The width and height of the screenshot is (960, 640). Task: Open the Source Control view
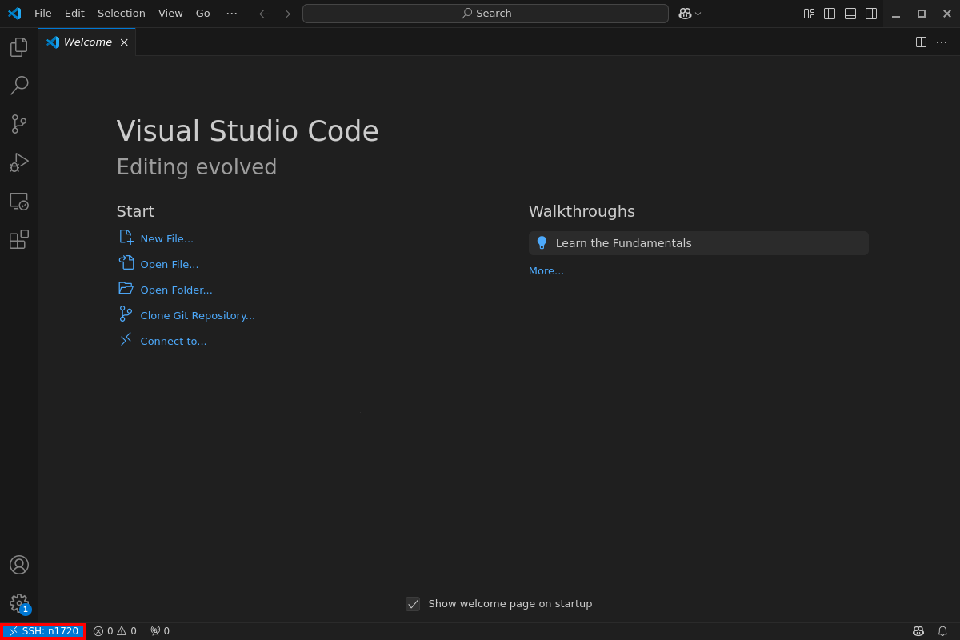18,124
